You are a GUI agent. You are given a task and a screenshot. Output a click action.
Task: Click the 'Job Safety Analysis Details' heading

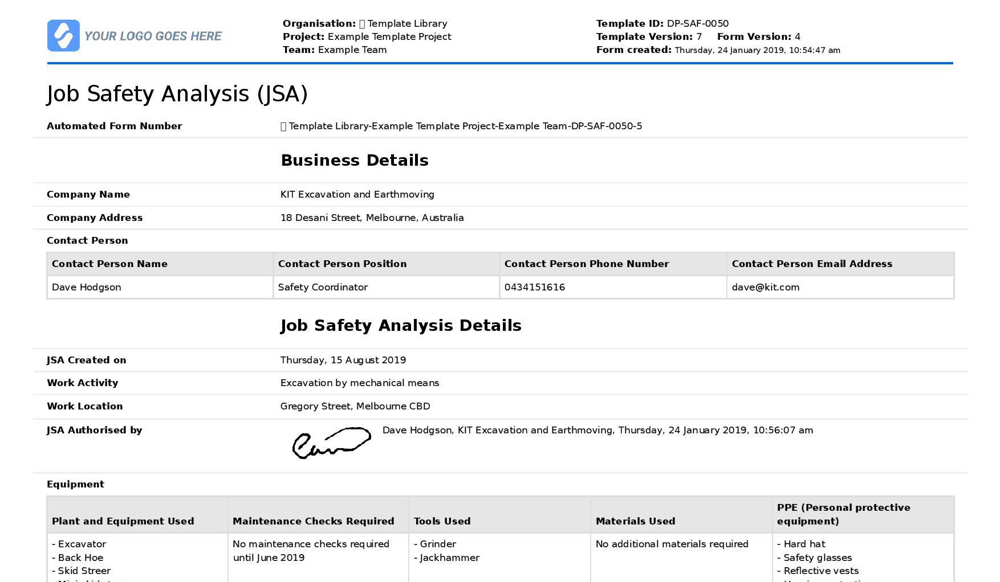401,326
